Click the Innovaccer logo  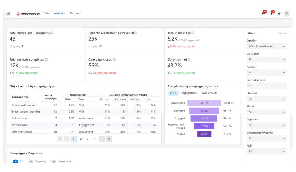point(28,14)
